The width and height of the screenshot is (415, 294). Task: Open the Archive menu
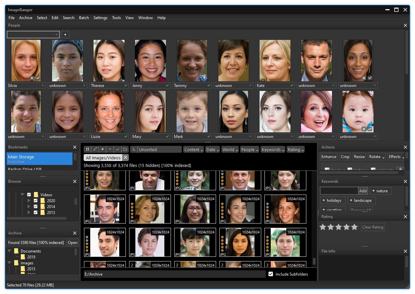(25, 18)
